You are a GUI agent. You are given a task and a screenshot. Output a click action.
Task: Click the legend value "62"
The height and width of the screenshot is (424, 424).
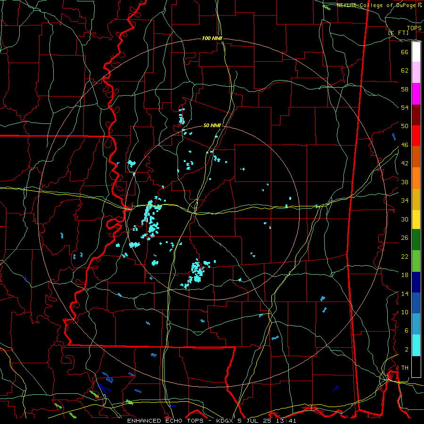coord(405,71)
